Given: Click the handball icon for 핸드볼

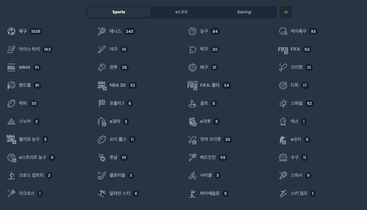Looking at the screenshot, I should [x=11, y=86].
